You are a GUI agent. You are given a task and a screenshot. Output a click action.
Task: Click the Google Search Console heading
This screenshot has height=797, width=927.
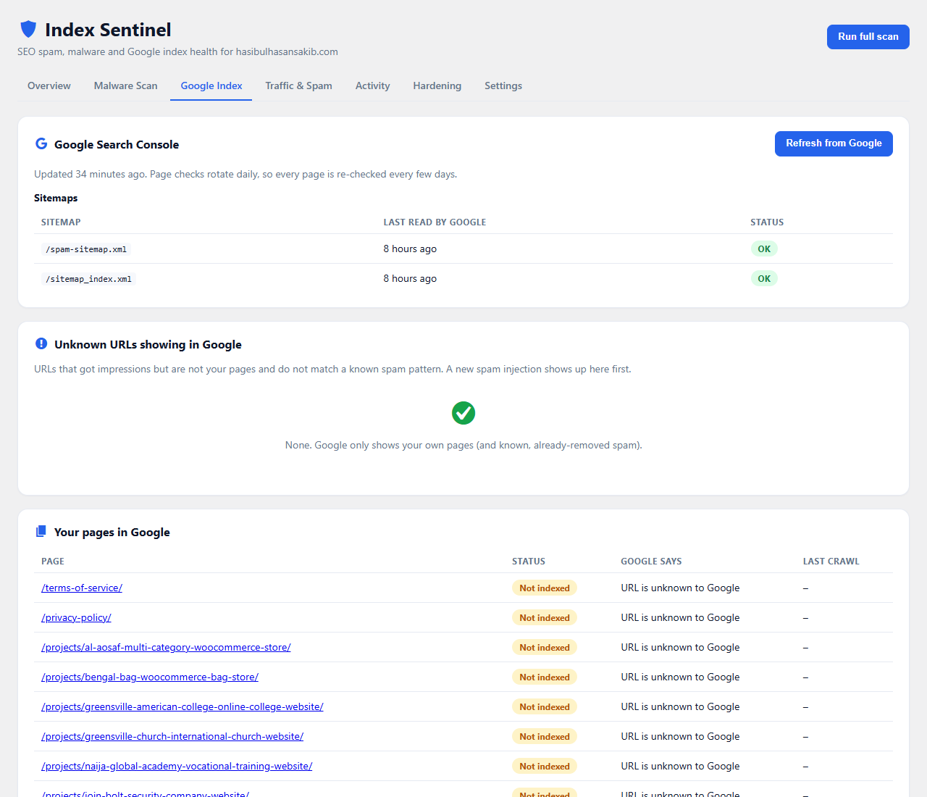pyautogui.click(x=117, y=144)
